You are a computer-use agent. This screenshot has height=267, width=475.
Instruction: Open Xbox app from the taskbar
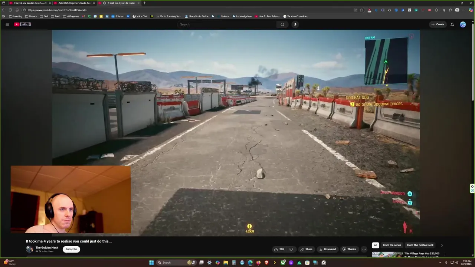click(283, 263)
